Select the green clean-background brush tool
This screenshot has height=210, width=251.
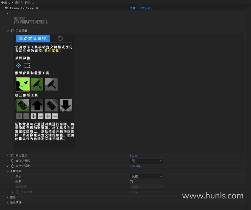[x=37, y=84]
